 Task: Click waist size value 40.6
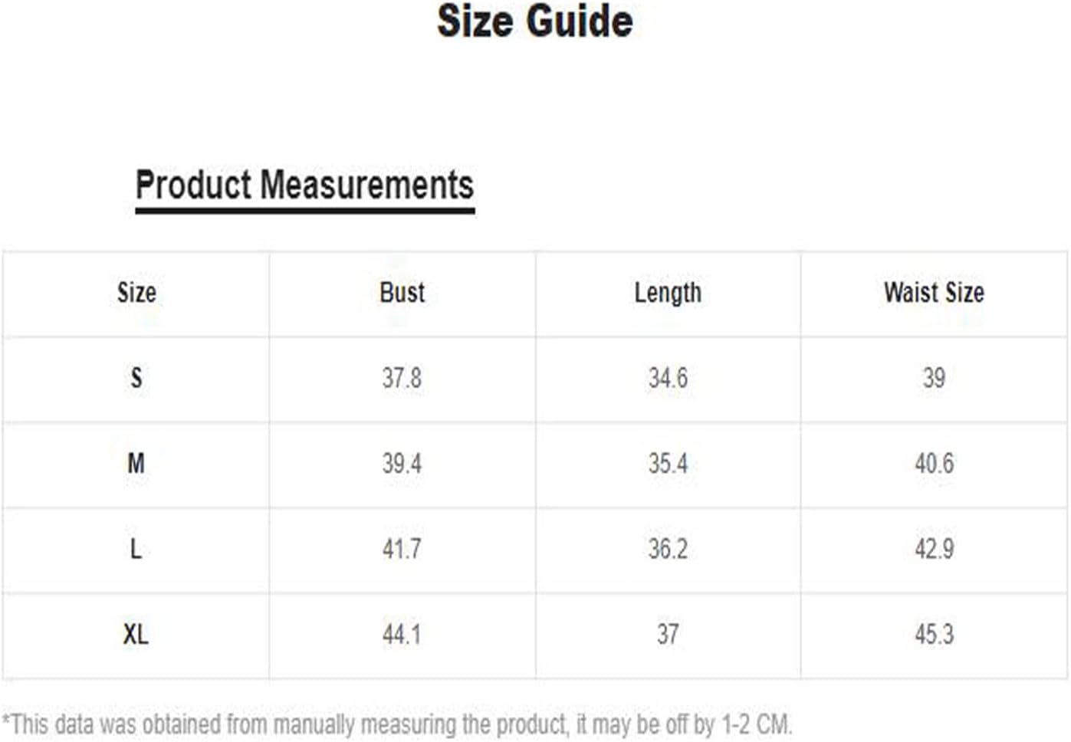(x=934, y=464)
